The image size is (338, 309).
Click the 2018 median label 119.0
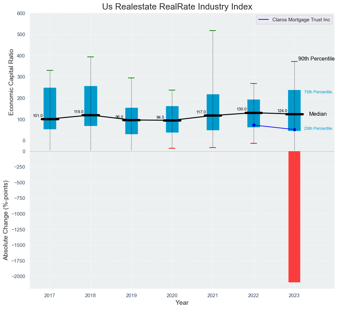(x=79, y=112)
